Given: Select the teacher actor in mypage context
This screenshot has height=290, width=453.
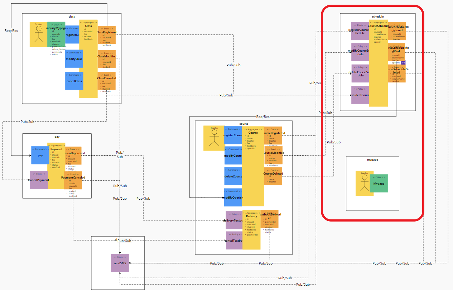Looking at the screenshot, I should tap(365, 183).
